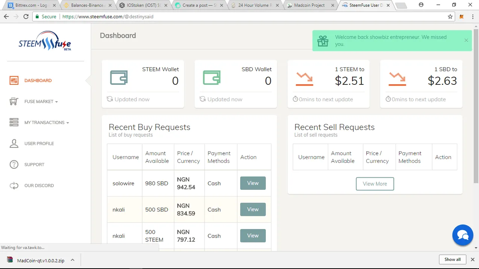This screenshot has height=269, width=479.
Task: View nkali's 500 SBD buy request
Action: tap(253, 209)
